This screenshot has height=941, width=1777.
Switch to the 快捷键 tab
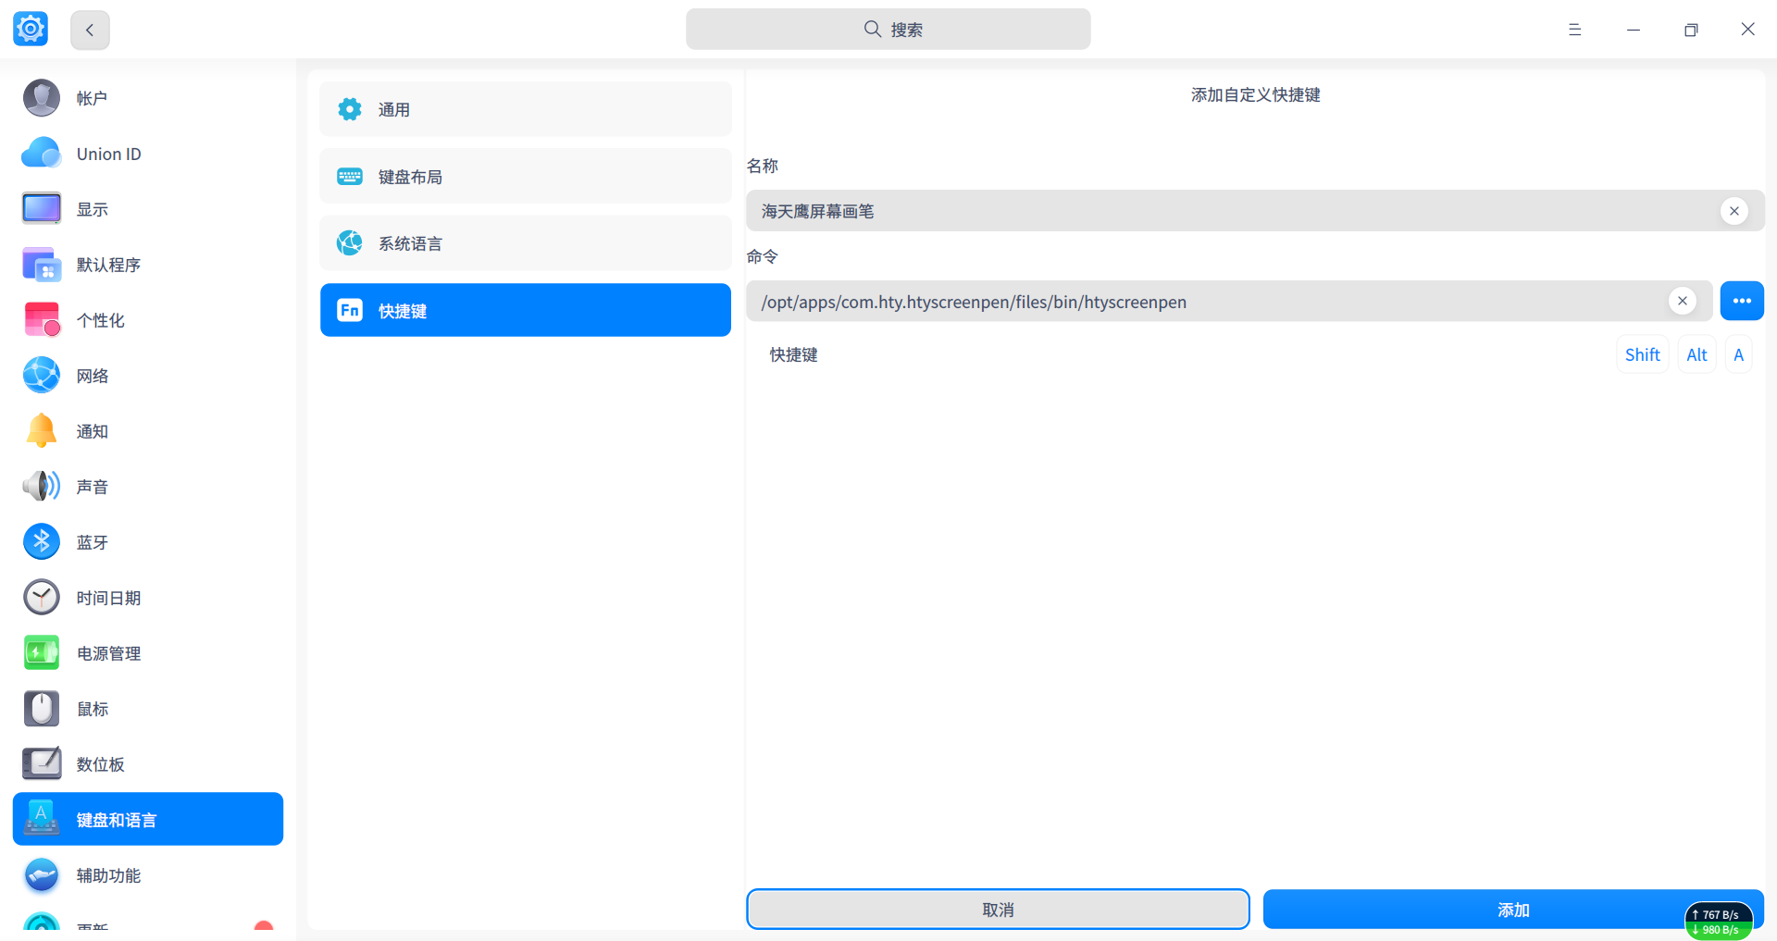526,310
